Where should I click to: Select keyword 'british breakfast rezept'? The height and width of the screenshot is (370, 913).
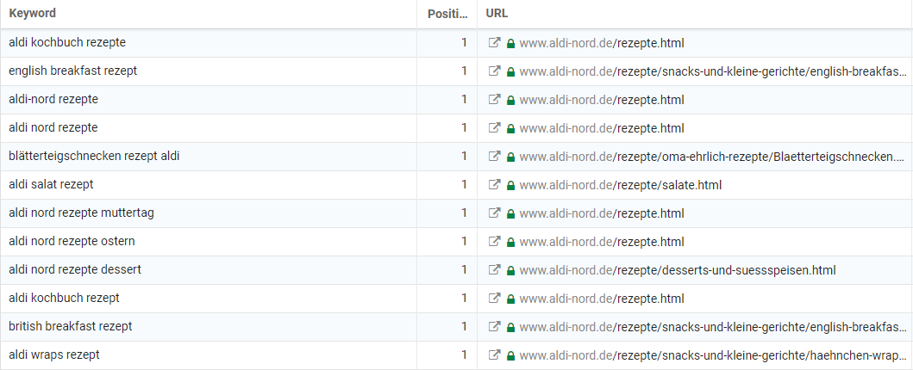(x=71, y=327)
